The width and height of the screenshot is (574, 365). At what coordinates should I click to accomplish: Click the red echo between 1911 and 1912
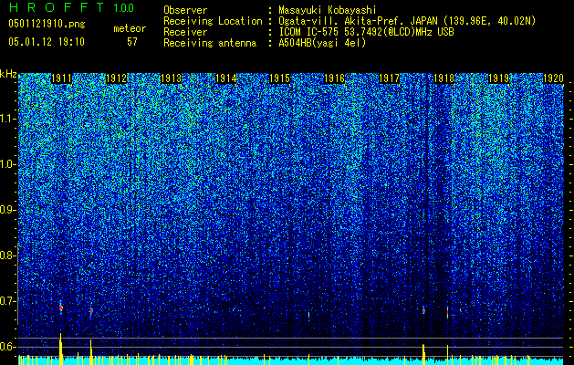click(90, 311)
